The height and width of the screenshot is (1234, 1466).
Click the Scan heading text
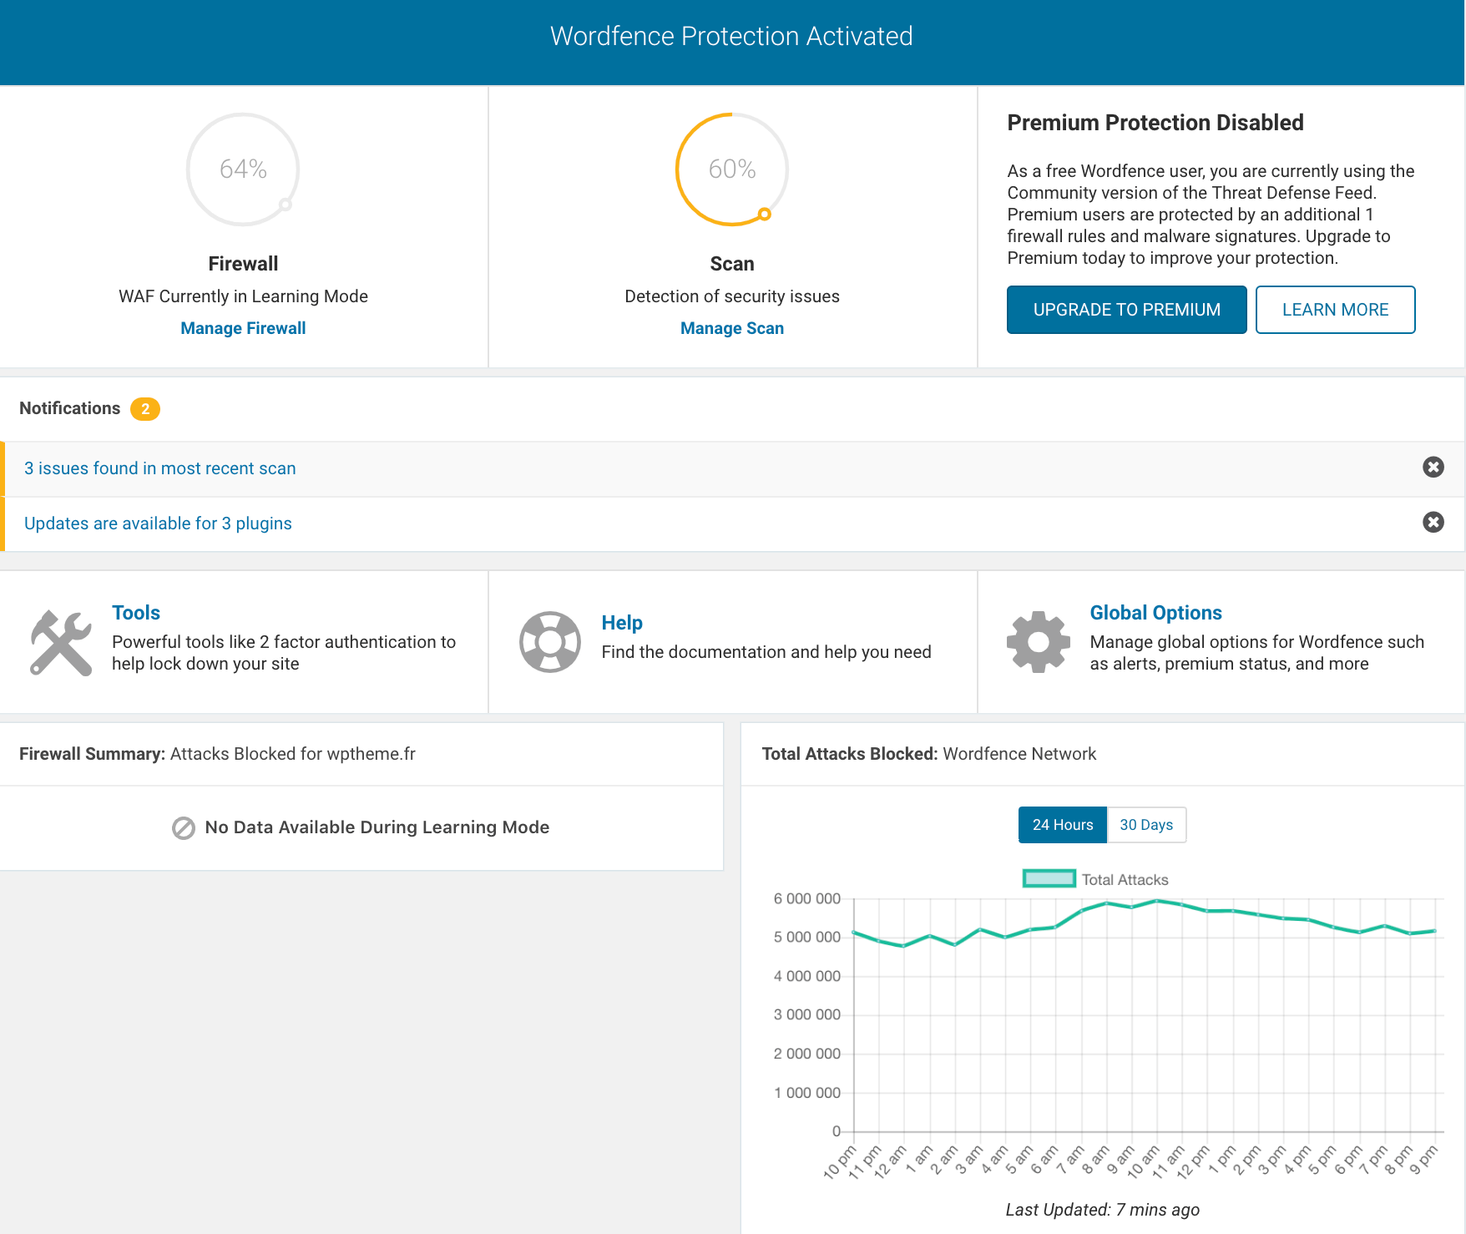coord(732,264)
